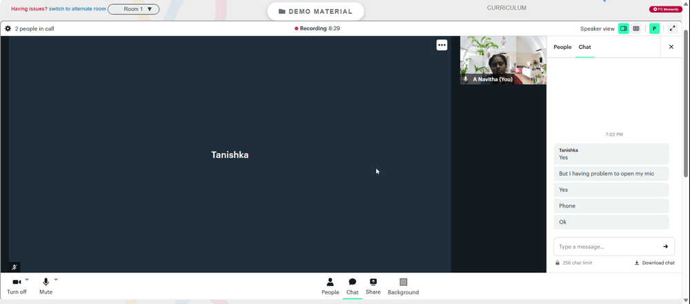Viewport: 690px width, 304px height.
Task: Click the green P avatar button
Action: (654, 28)
